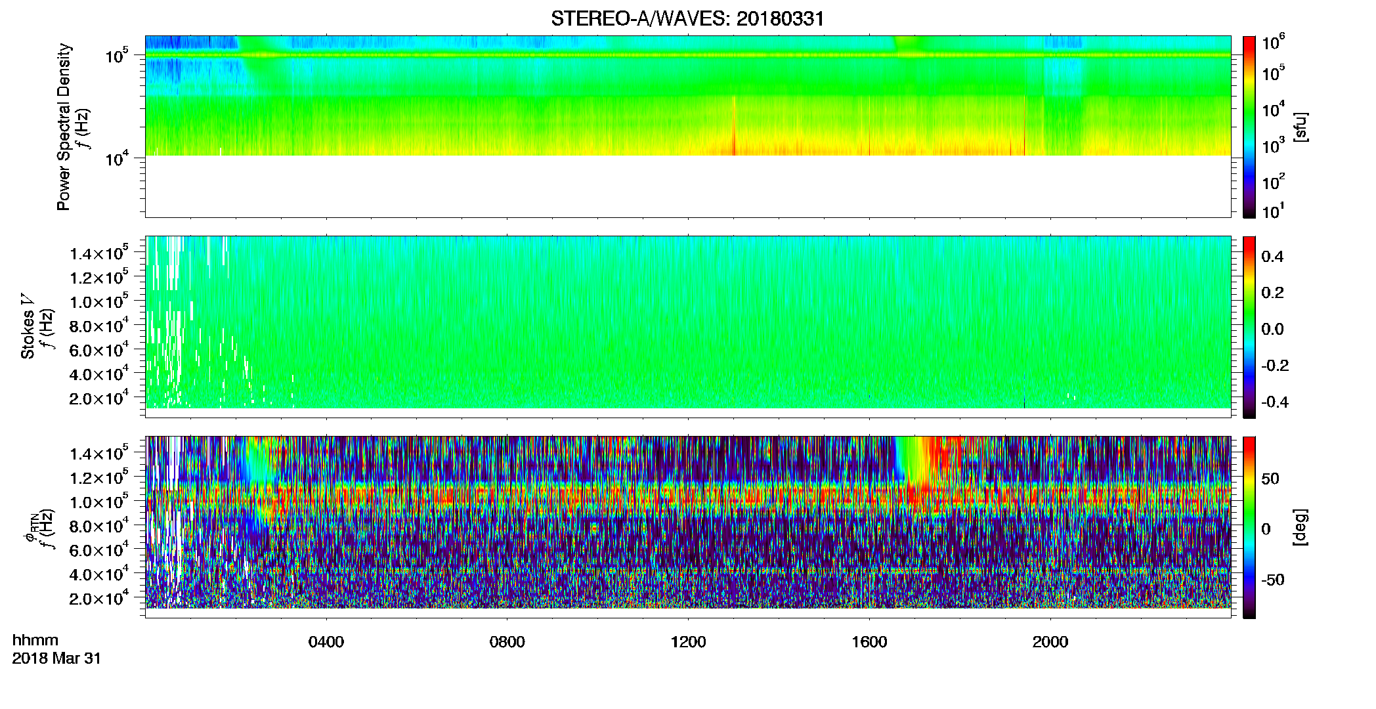Click the 2018 Mar 31 date label
The width and height of the screenshot is (1376, 709).
[x=56, y=658]
